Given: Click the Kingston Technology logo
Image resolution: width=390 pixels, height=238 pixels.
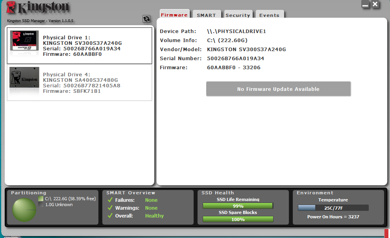Looking at the screenshot, I should click(38, 7).
